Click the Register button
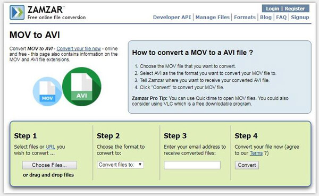 pos(295,8)
